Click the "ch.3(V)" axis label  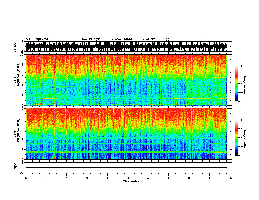[x=16, y=168]
